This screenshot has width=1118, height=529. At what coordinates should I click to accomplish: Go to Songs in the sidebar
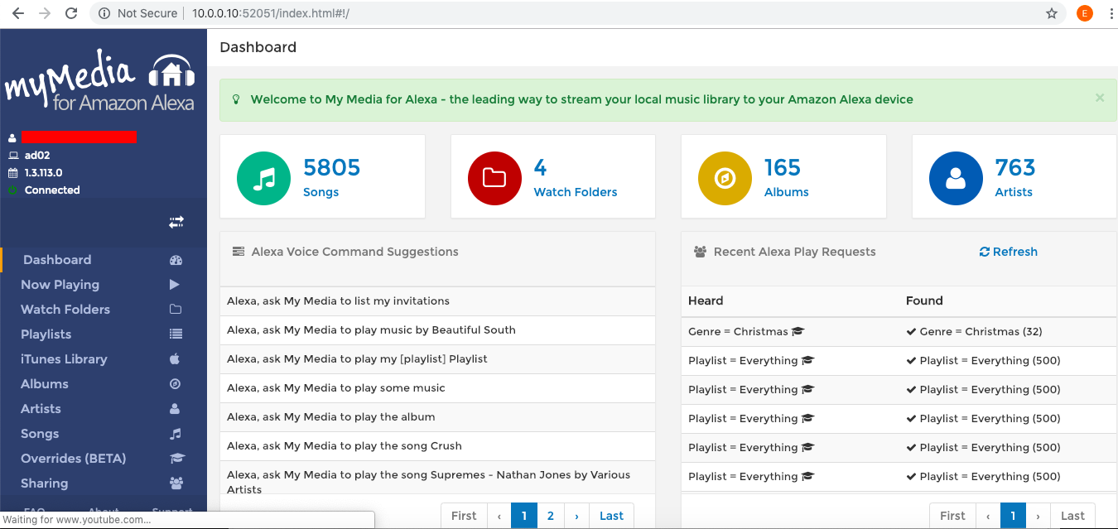click(x=104, y=434)
